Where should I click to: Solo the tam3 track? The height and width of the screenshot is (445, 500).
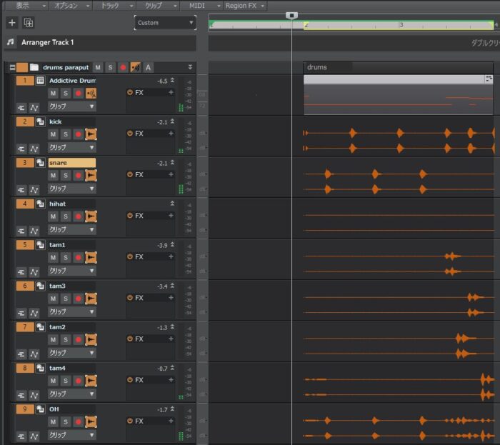(x=66, y=299)
